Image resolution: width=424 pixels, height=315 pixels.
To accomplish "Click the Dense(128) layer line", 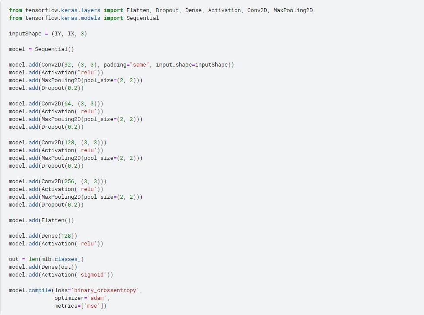I will click(43, 236).
